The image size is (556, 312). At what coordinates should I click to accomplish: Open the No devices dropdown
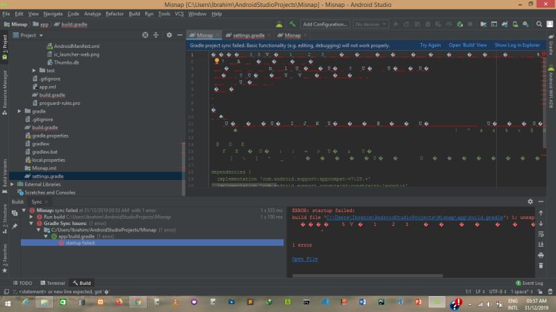coord(370,24)
